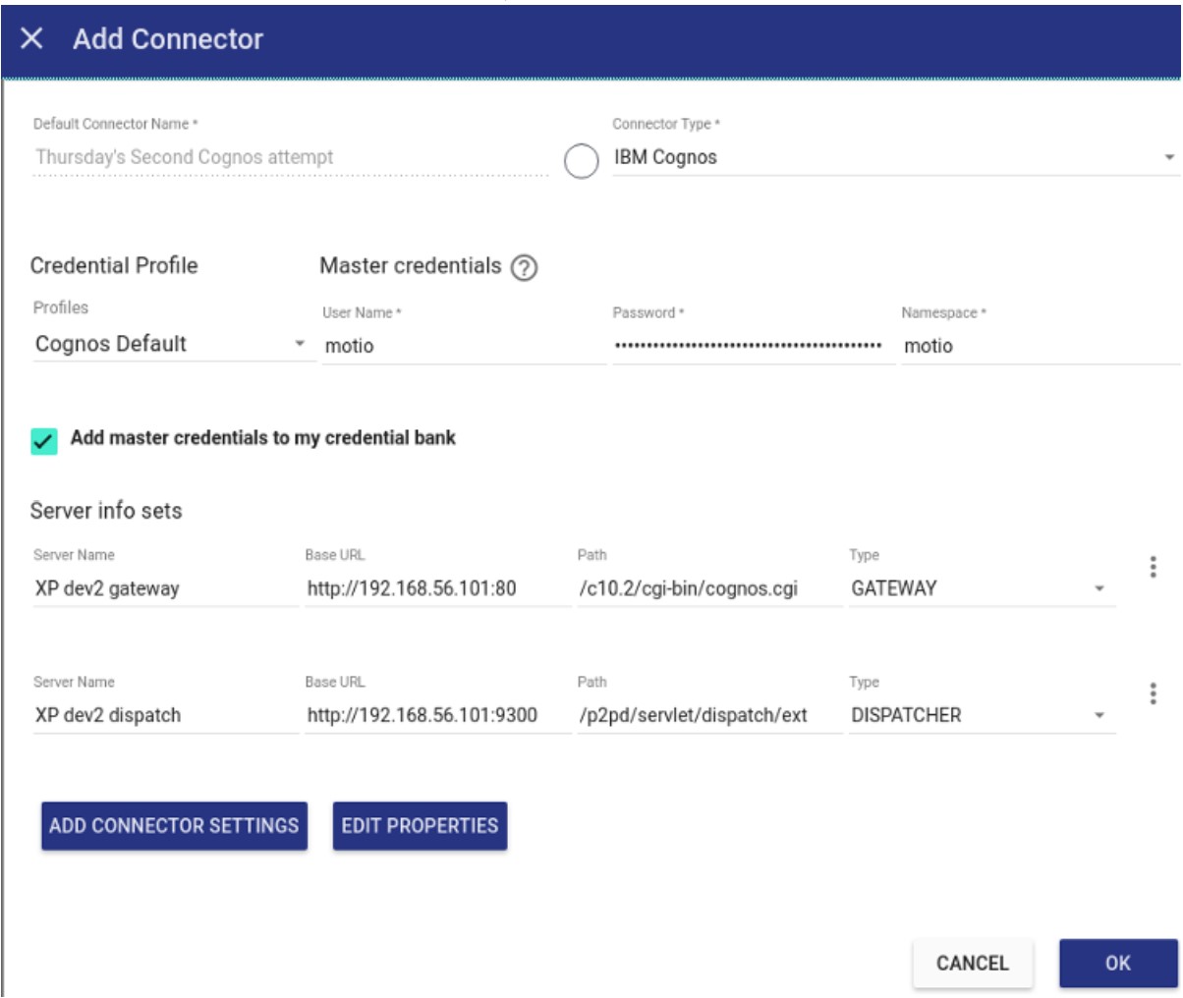Focus the Default Connector Name field
Viewport: 1183px width, 998px height.
pos(290,157)
